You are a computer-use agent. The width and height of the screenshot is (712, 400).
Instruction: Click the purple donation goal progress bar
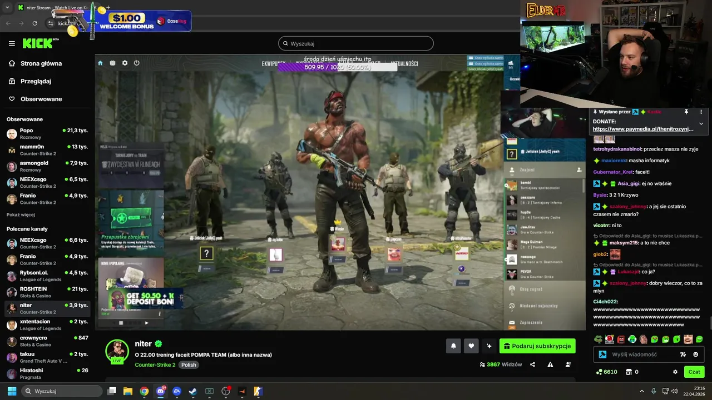point(337,67)
